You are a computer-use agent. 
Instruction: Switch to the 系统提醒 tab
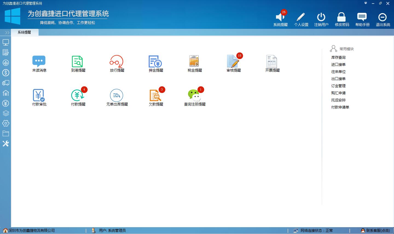[x=25, y=32]
